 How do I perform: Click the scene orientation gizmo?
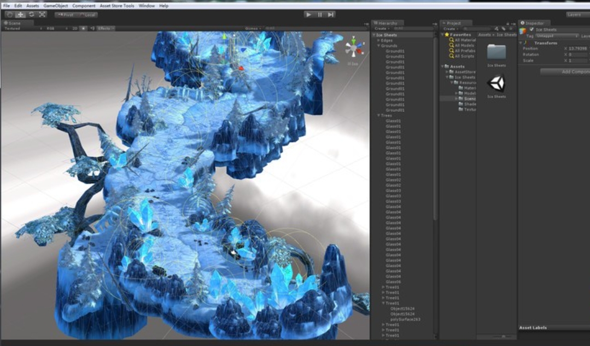tap(354, 49)
